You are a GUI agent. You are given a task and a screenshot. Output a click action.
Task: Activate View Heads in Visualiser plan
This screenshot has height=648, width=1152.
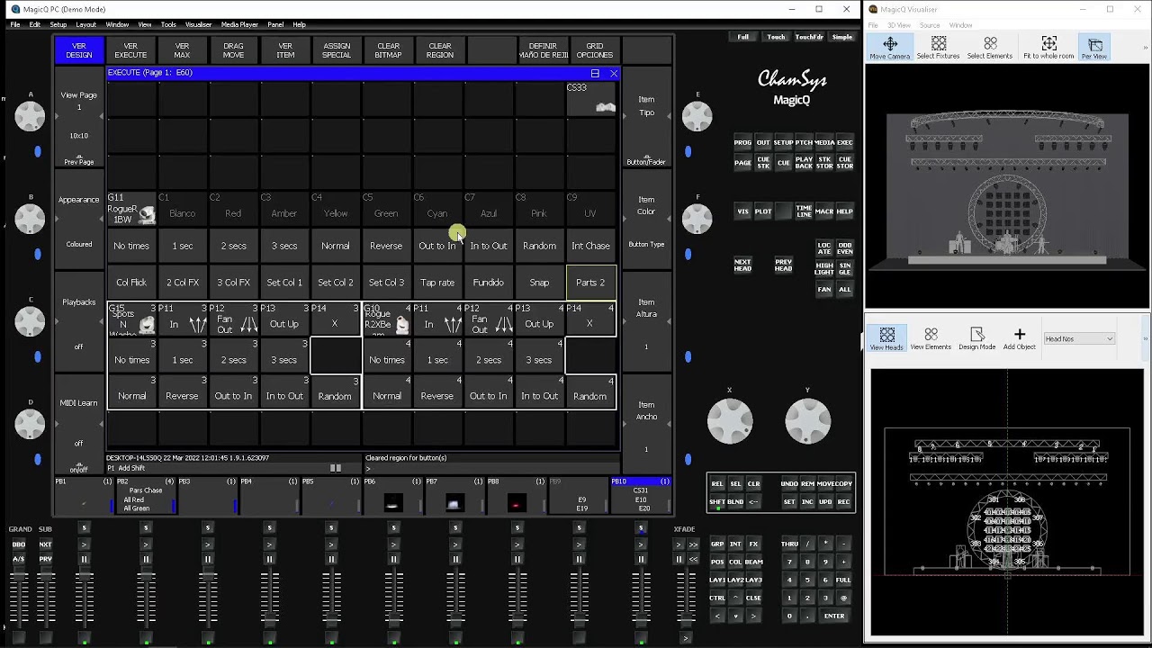(x=886, y=338)
